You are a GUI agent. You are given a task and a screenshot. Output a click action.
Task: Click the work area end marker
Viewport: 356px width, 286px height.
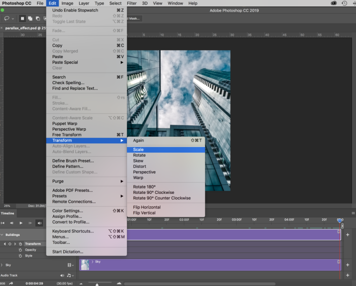(342, 226)
